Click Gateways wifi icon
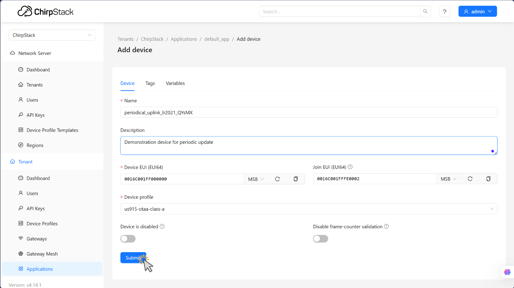Image resolution: width=514 pixels, height=288 pixels. tap(21, 239)
